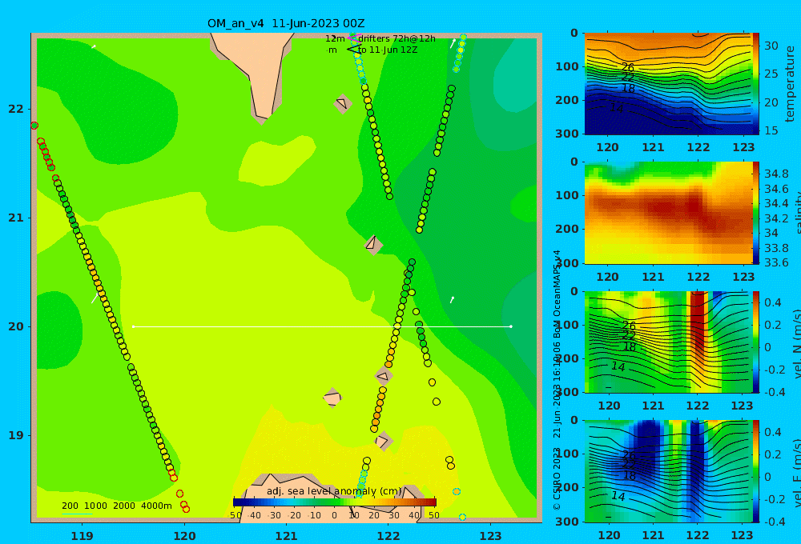Click the white transect line at latitude 20

click(322, 326)
